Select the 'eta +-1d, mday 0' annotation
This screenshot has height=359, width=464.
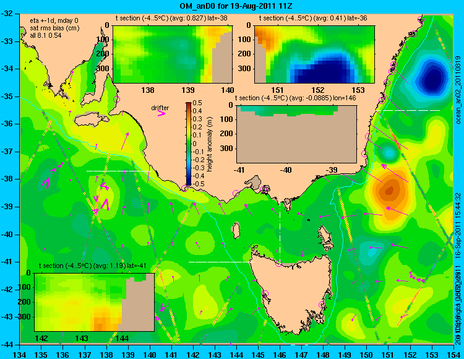54,20
